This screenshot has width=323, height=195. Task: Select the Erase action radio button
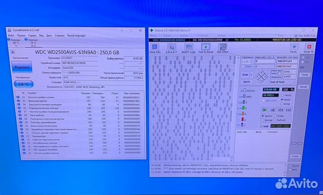[x=275, y=116]
